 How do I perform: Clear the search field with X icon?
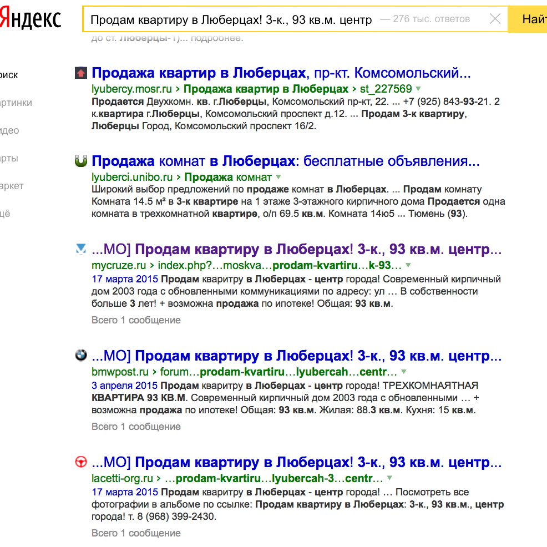pos(495,19)
